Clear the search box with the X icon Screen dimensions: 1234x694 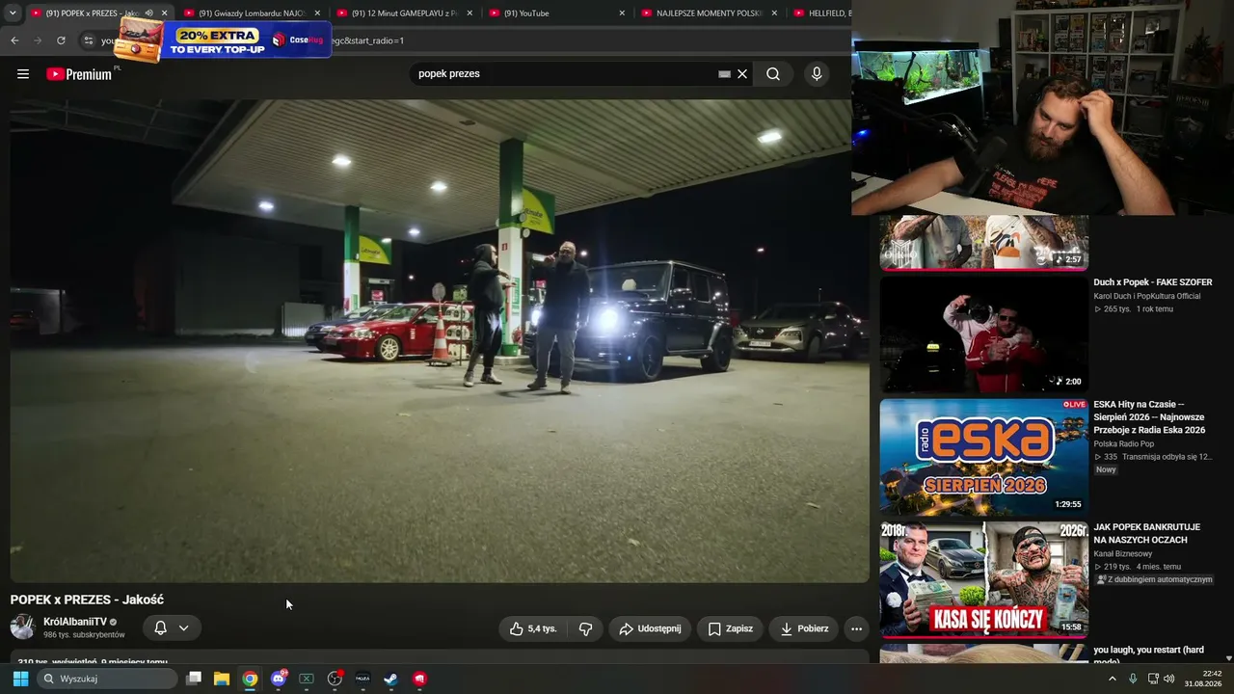(x=742, y=74)
